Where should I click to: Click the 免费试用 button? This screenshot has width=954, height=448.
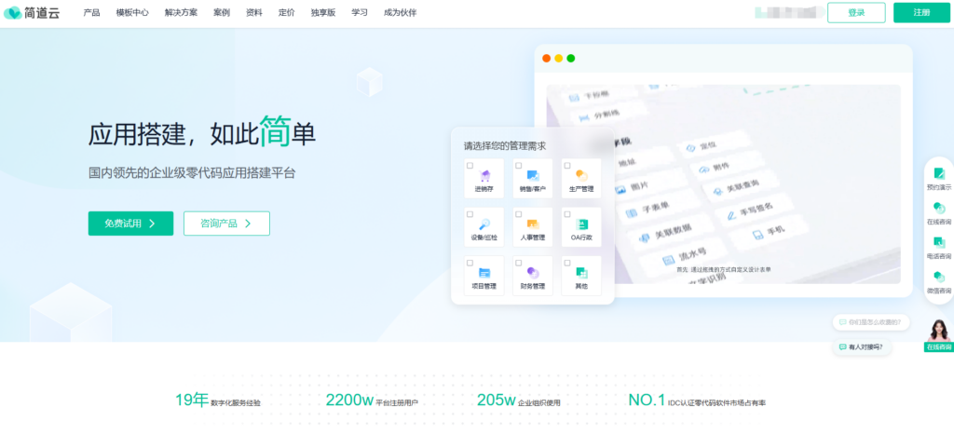click(x=130, y=224)
